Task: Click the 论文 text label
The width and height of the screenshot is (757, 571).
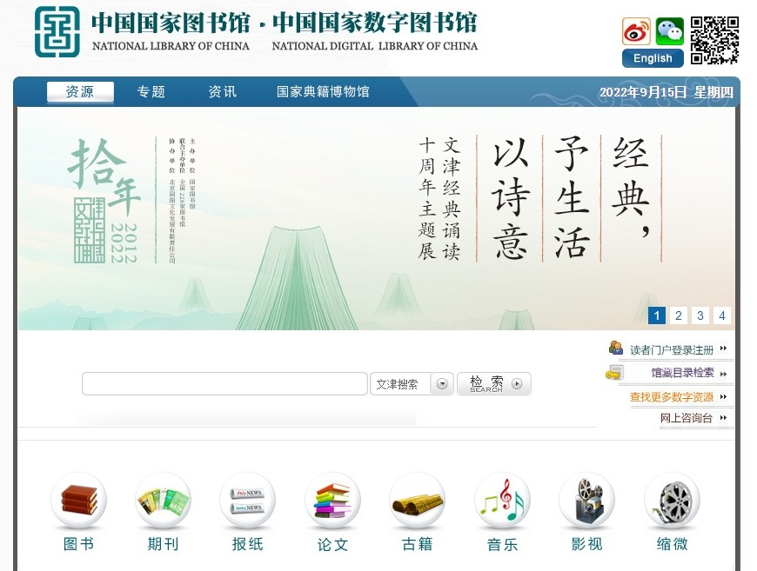Action: point(332,545)
